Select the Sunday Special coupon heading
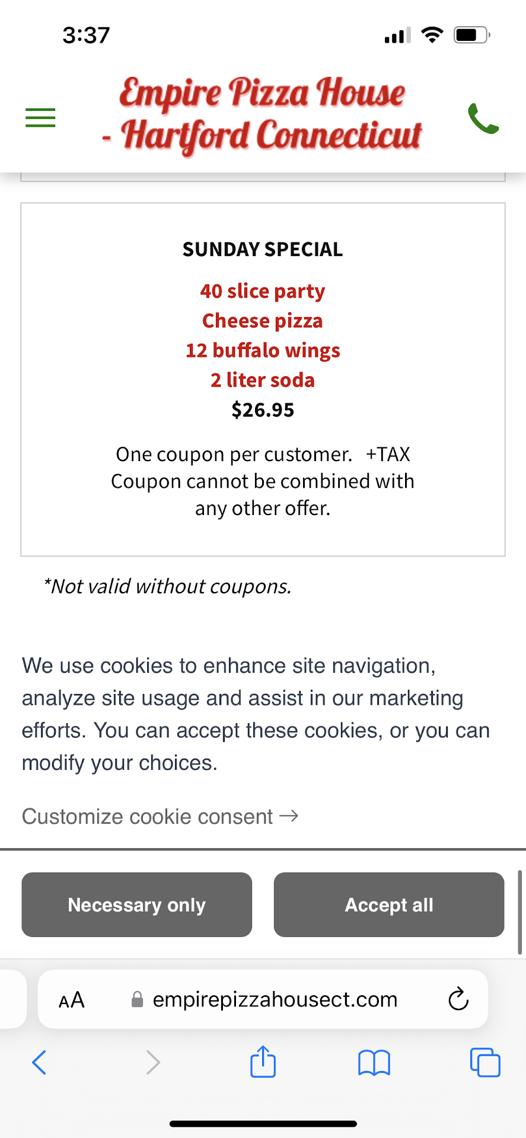526x1138 pixels. [x=263, y=250]
